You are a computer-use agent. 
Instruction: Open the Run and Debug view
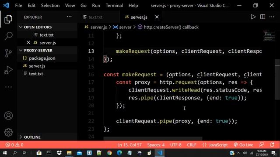(8, 70)
